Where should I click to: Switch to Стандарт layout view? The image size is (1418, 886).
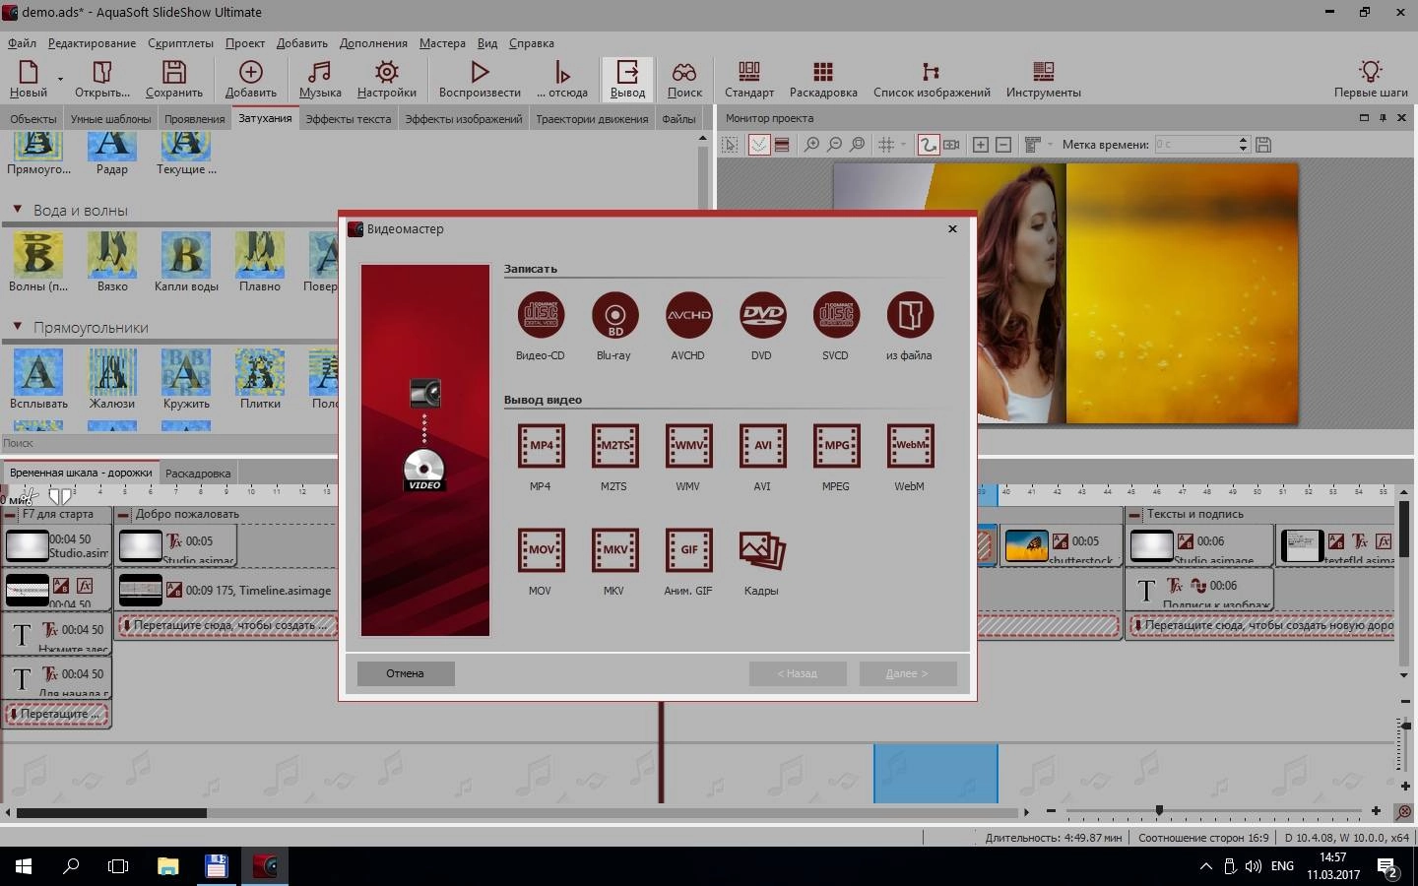point(749,79)
